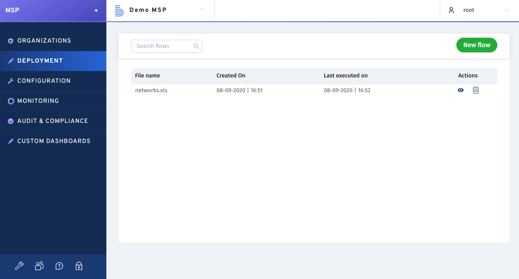Click the user management icon in bottom sidebar
Screen dimensions: 519x279
pyautogui.click(x=39, y=266)
